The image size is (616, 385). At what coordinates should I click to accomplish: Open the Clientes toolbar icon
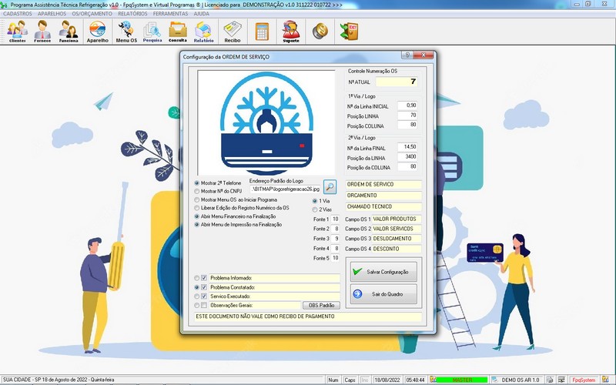[x=17, y=32]
